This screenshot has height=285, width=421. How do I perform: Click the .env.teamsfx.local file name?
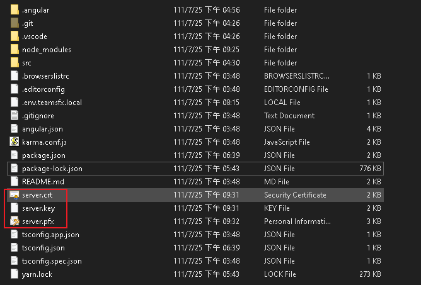pyautogui.click(x=52, y=103)
